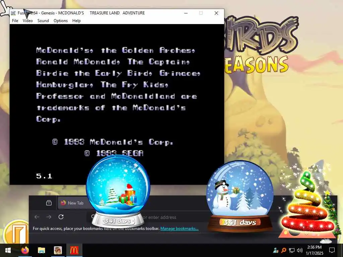Click the magnifier search tray icon
Viewport: 343px width, 257px height.
[283, 250]
